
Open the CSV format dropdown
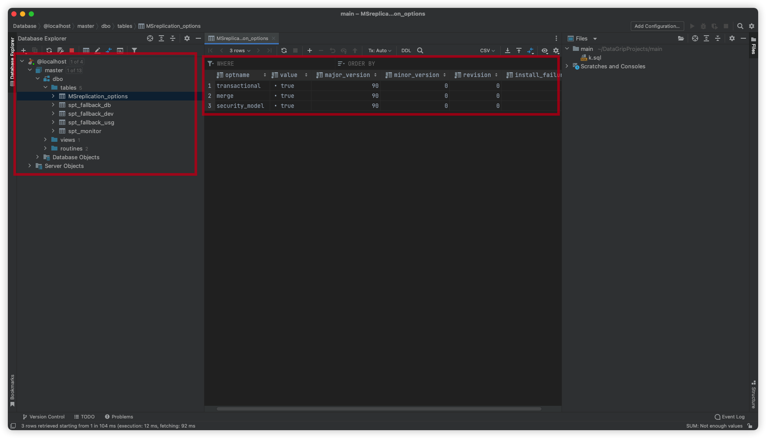pyautogui.click(x=486, y=50)
